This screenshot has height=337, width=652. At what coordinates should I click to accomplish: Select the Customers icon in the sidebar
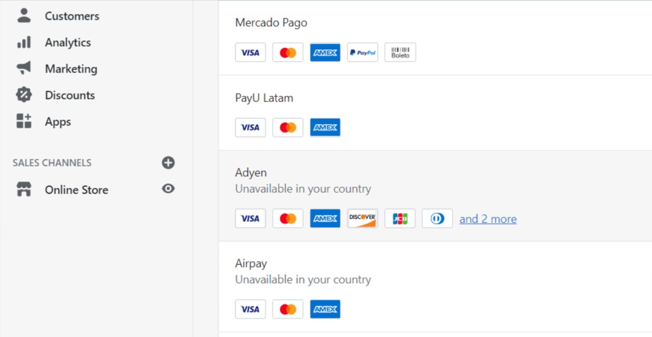(x=24, y=15)
